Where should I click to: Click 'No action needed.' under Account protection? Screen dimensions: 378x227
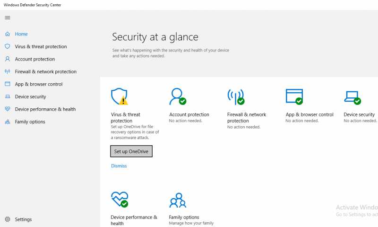pos(185,121)
